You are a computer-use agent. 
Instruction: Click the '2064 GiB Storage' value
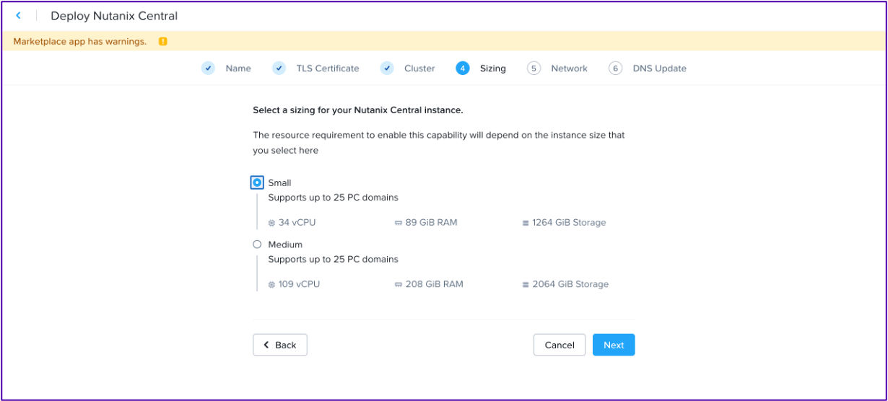click(570, 285)
